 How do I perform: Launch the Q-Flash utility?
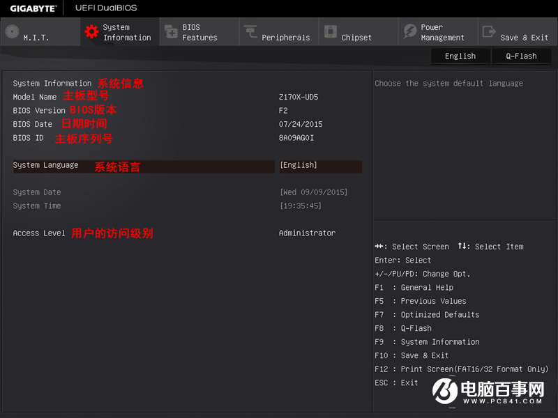click(x=521, y=56)
